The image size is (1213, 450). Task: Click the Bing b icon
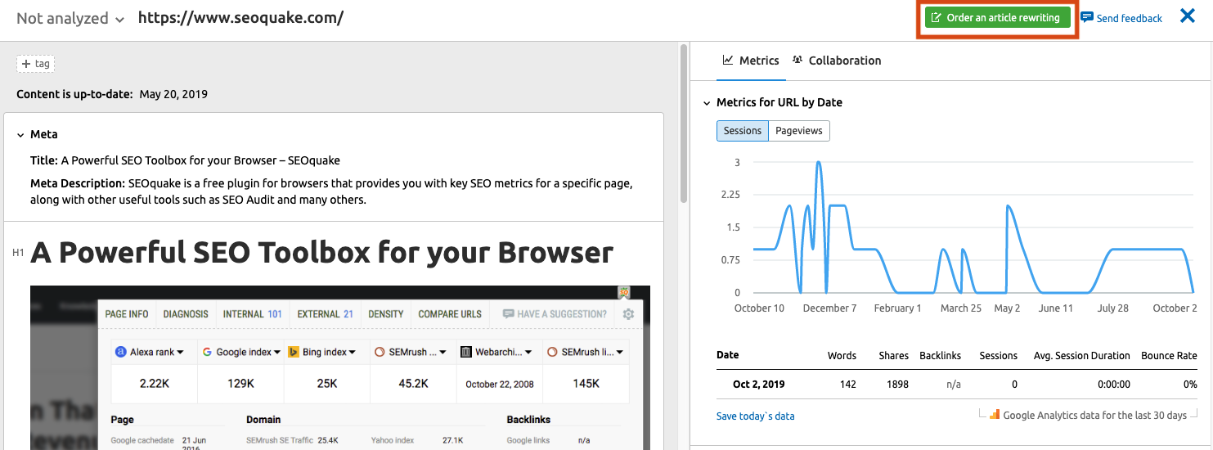(x=293, y=352)
